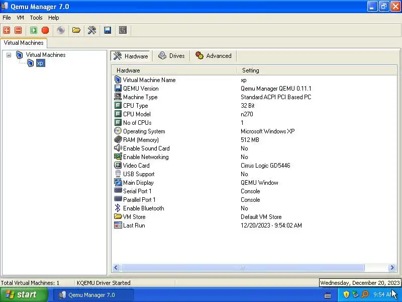
Task: Click the '32 Bit' CPU Type value
Action: pyautogui.click(x=248, y=106)
